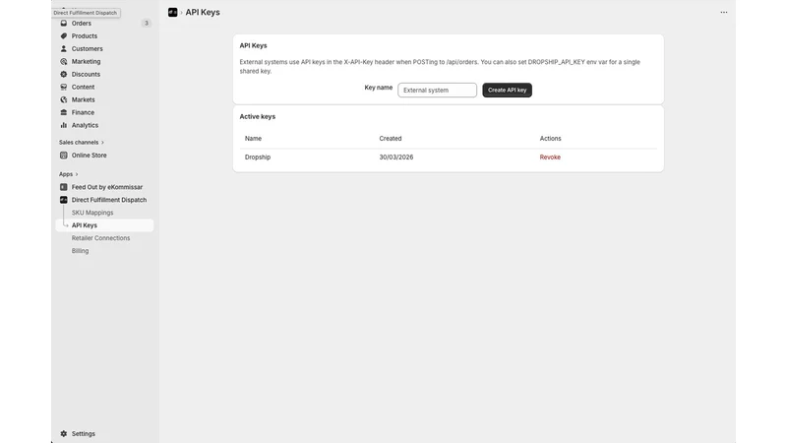The image size is (787, 443).
Task: Open Customers section
Action: [87, 48]
